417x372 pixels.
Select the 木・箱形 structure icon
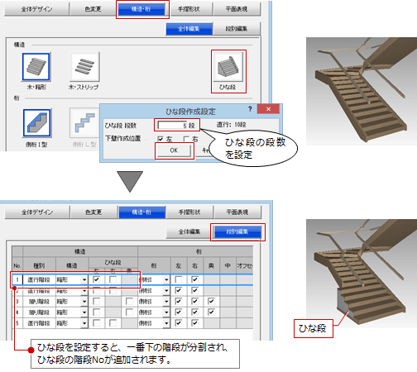36,67
